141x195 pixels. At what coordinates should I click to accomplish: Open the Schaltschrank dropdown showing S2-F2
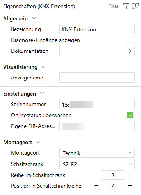(x=97, y=164)
